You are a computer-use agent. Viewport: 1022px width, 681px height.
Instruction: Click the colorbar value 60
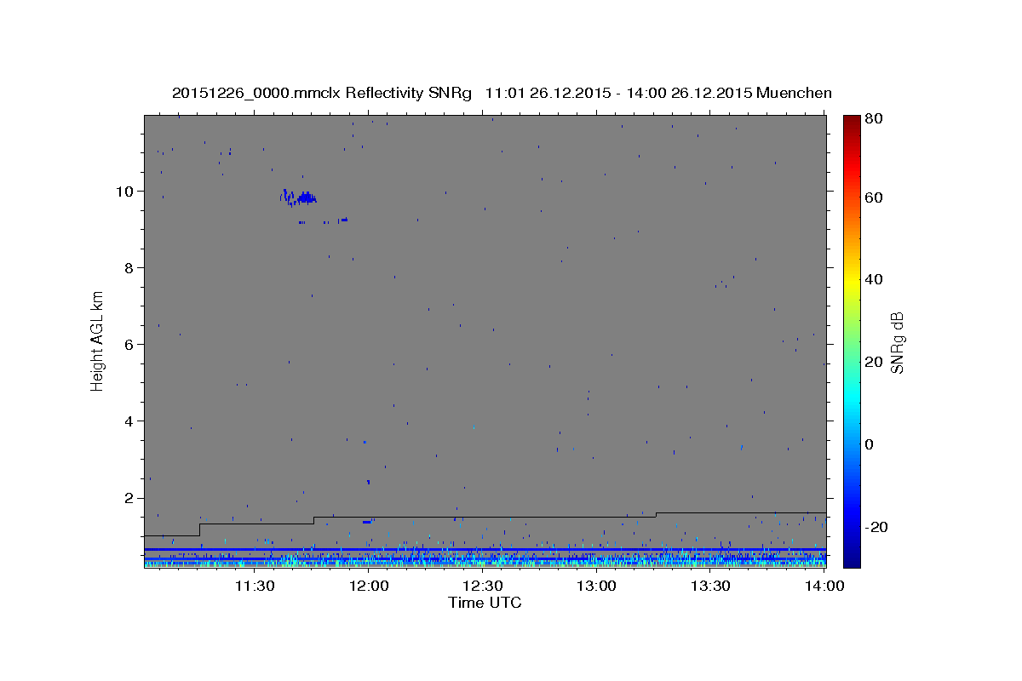(876, 197)
